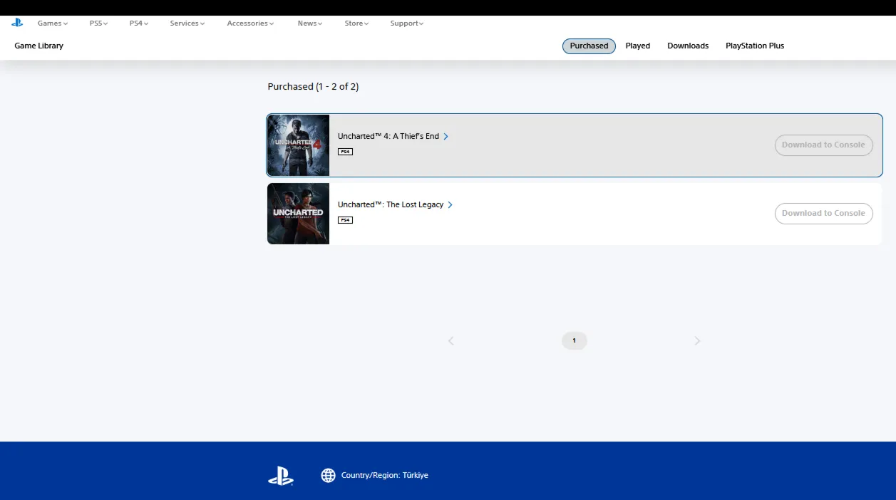Go to the next page arrow
This screenshot has width=896, height=500.
point(697,341)
